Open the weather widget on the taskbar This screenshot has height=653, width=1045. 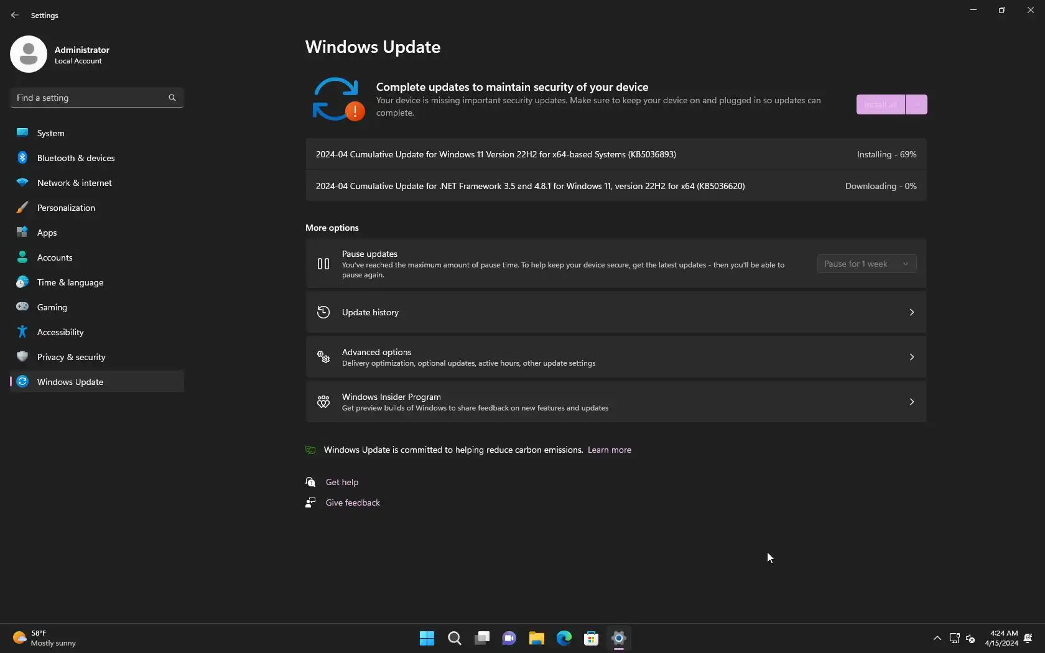(44, 638)
